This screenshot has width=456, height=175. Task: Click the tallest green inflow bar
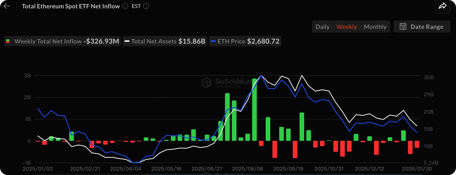[x=254, y=110]
